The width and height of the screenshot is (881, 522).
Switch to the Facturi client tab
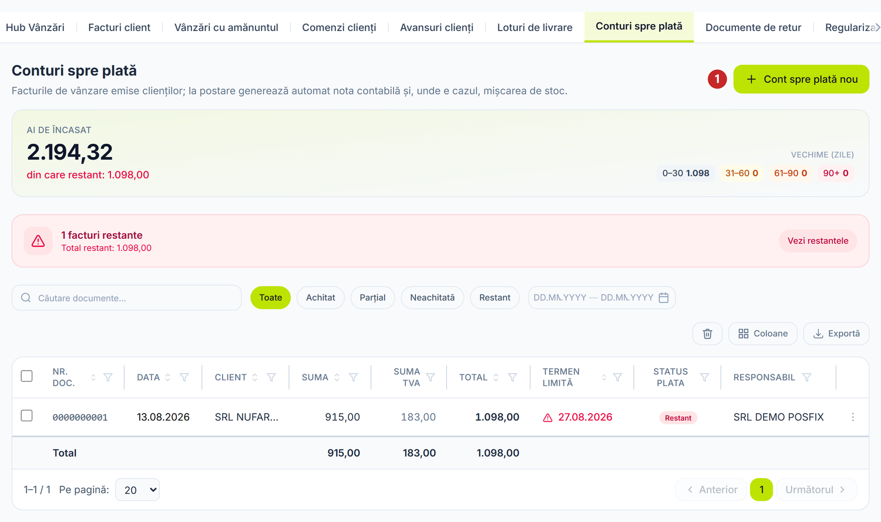coord(119,28)
